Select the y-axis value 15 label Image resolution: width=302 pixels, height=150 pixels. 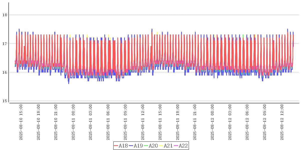point(5,101)
